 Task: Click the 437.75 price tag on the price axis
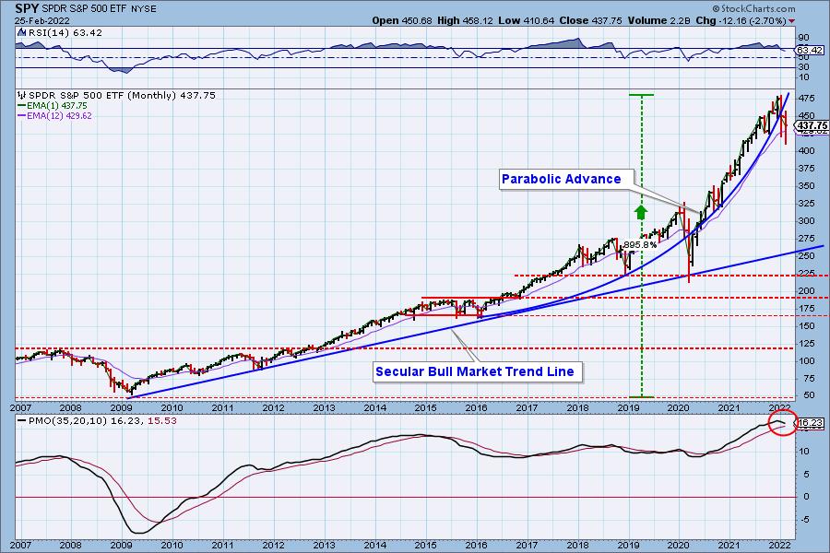(x=812, y=126)
